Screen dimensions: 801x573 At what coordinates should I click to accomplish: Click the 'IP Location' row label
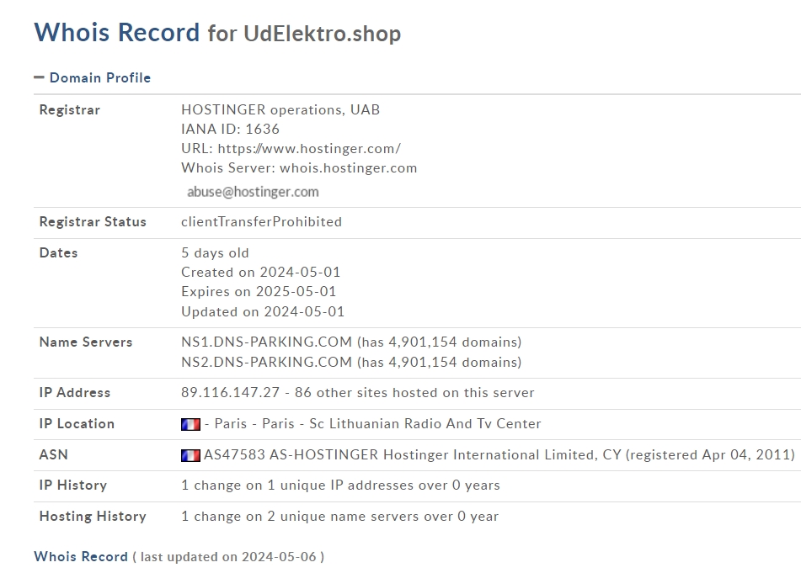[x=77, y=424]
